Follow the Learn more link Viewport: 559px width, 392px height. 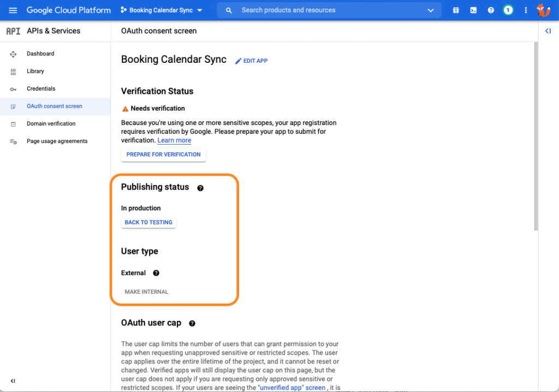click(x=174, y=140)
